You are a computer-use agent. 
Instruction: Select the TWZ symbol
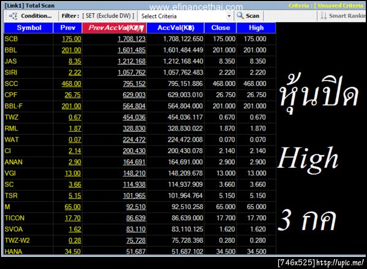(x=11, y=117)
